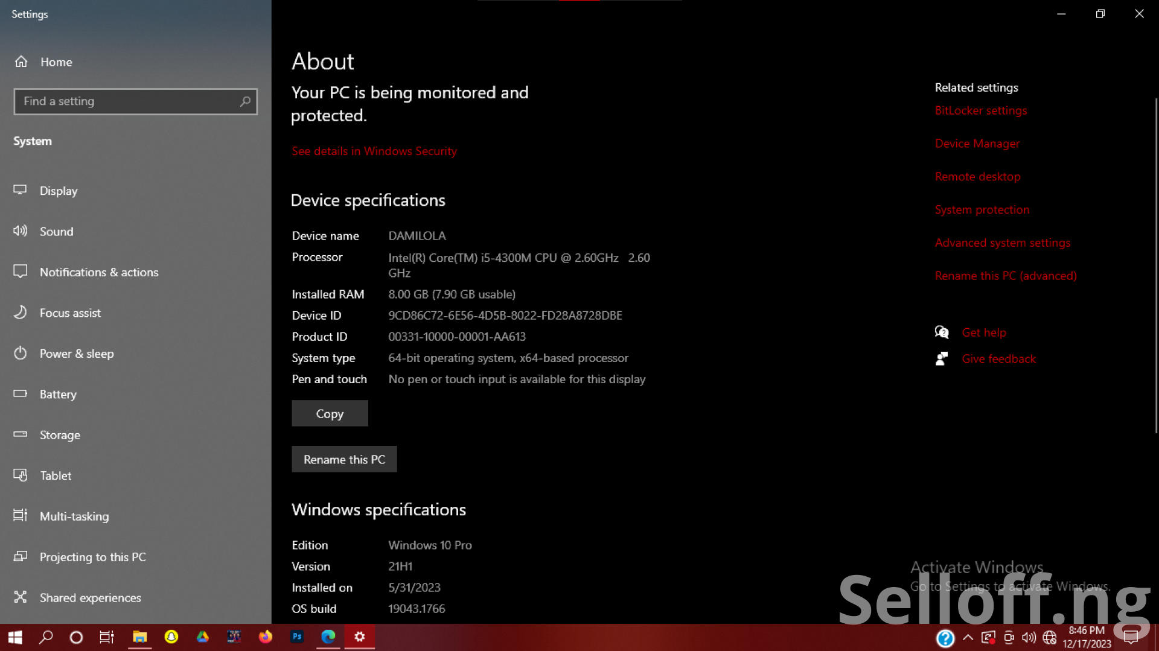Open Remote desktop link
Viewport: 1159px width, 651px height.
978,177
